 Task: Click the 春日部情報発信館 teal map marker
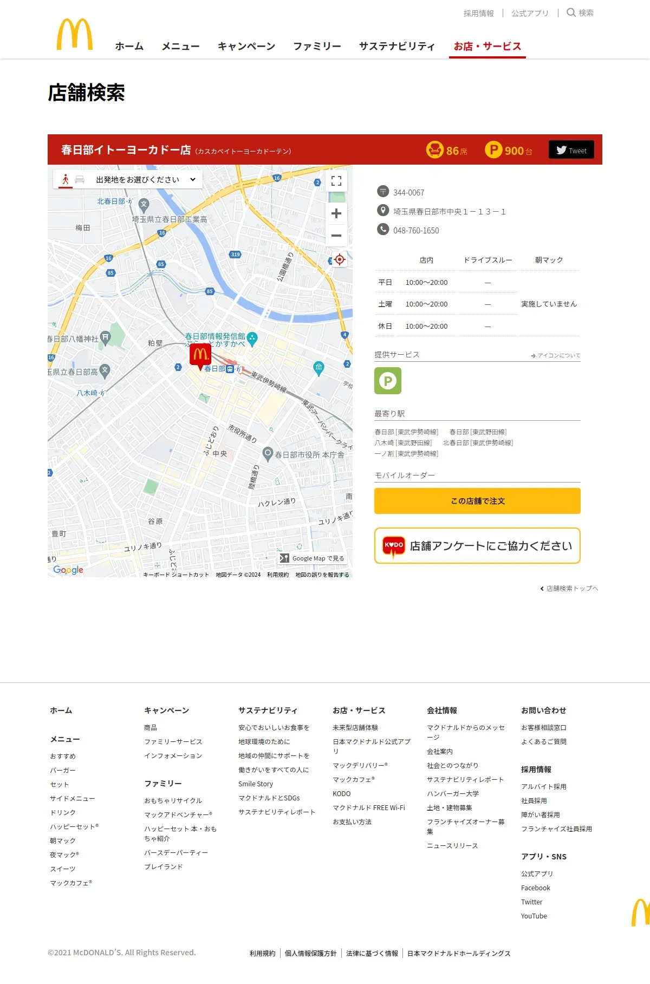tap(252, 340)
